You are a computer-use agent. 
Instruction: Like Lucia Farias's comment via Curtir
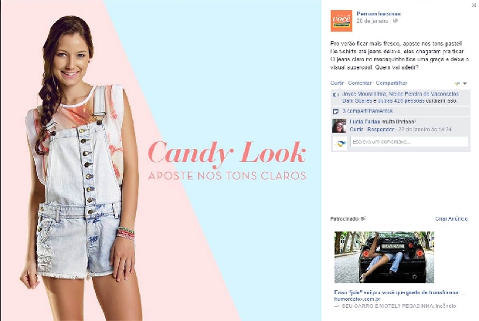point(356,130)
